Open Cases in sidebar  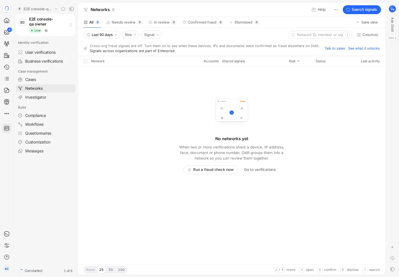45,79
